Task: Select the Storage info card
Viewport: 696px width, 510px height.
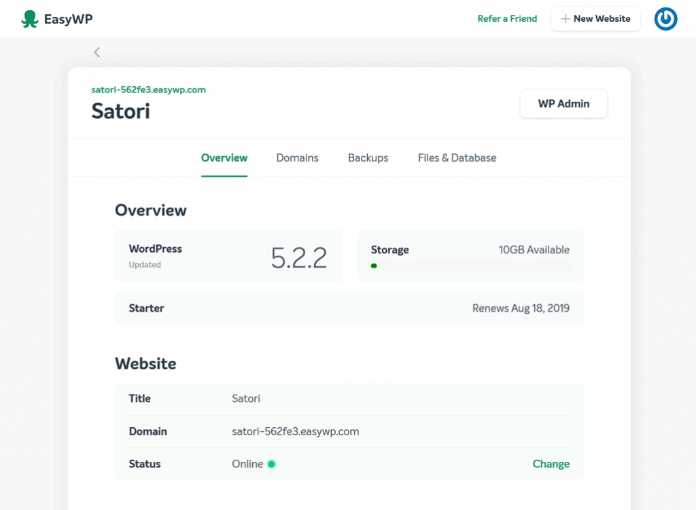Action: click(470, 255)
